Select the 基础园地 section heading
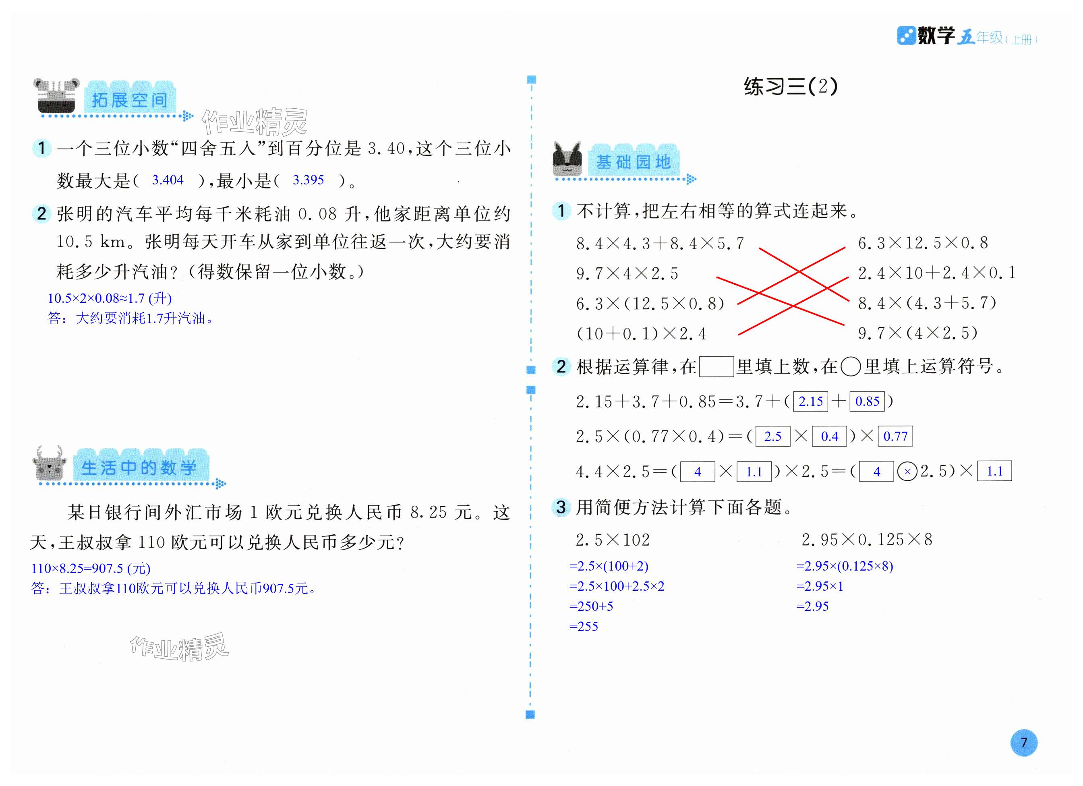The height and width of the screenshot is (786, 1083). (x=634, y=162)
